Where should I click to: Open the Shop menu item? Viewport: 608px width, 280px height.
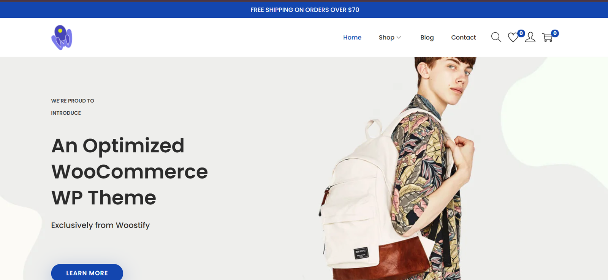(386, 37)
